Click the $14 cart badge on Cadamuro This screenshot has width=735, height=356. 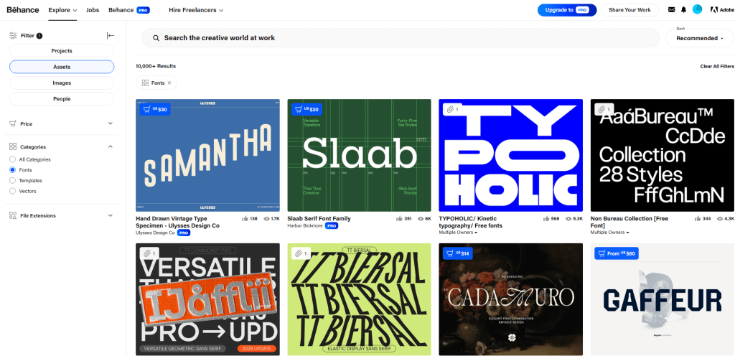[x=458, y=253]
